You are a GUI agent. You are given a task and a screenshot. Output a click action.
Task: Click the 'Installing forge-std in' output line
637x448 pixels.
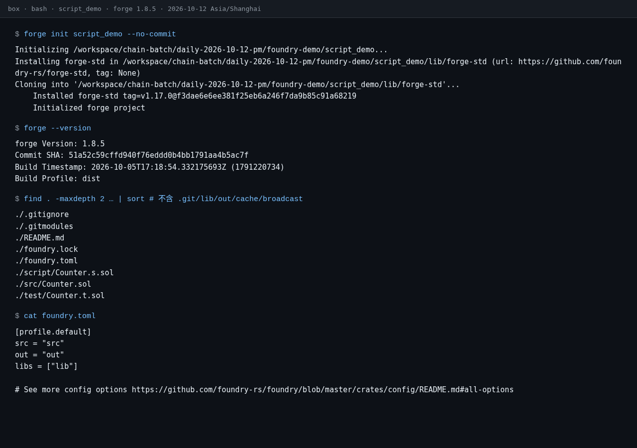(318, 62)
